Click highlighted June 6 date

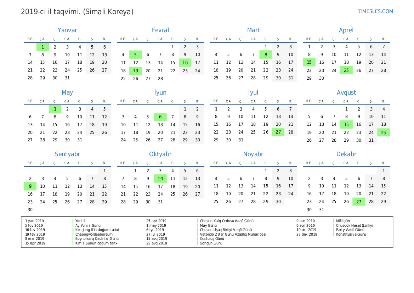click(x=160, y=117)
